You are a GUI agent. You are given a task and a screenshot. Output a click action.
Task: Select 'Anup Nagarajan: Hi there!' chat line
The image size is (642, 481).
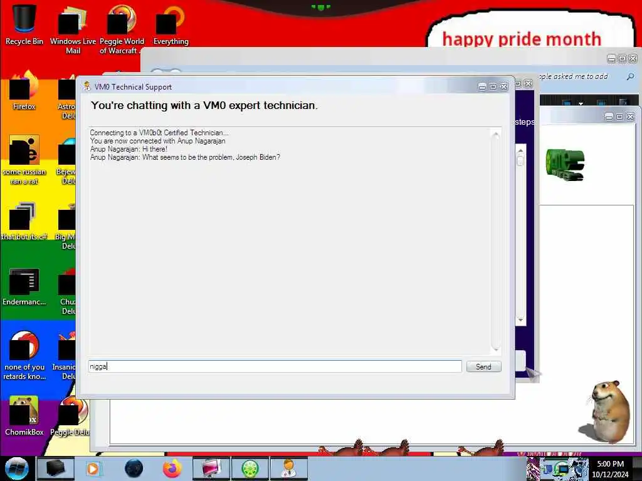[129, 149]
